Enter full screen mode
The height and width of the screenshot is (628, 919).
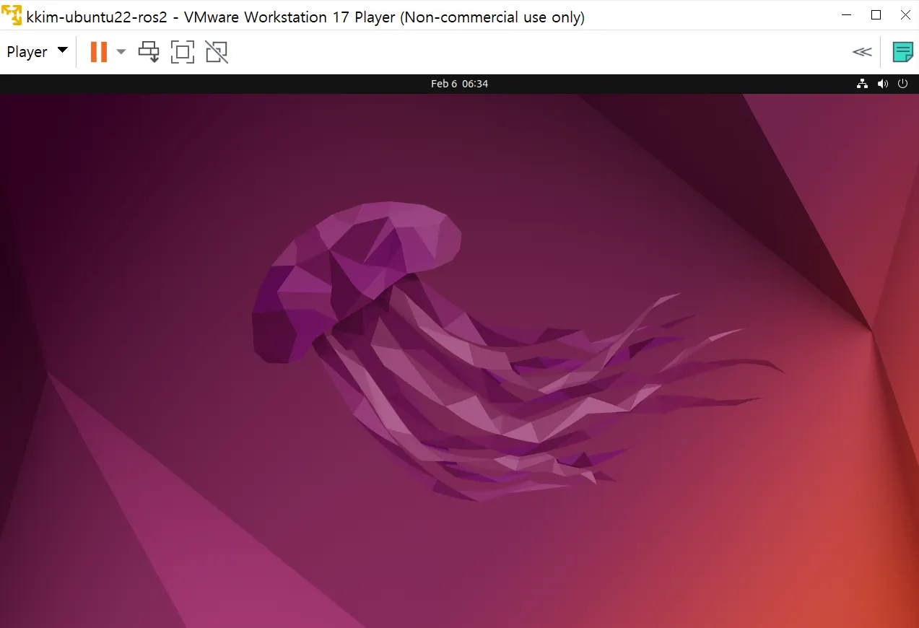tap(183, 52)
